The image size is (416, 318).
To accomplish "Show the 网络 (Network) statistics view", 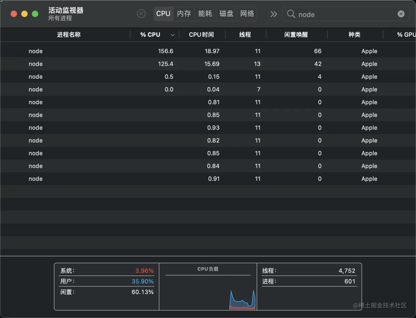I will (x=247, y=14).
